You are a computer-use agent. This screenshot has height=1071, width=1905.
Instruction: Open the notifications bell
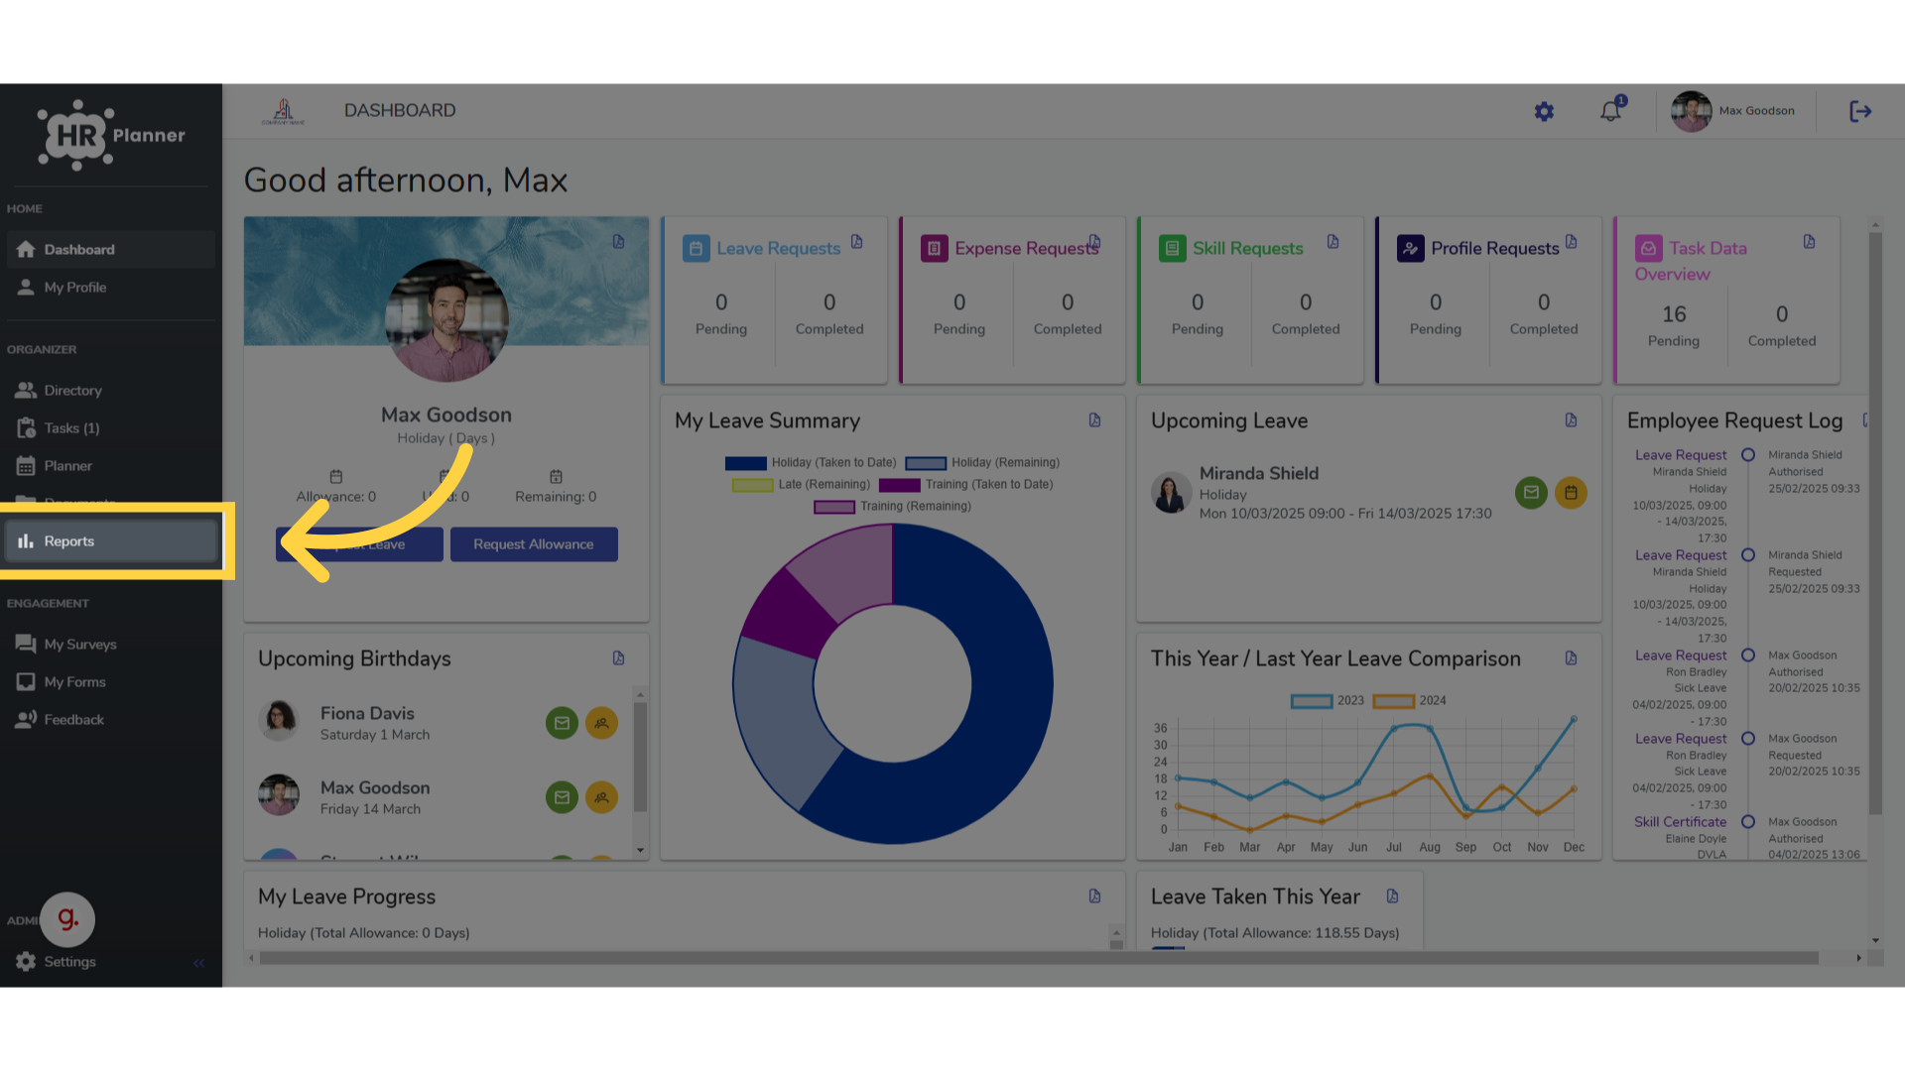1611,111
